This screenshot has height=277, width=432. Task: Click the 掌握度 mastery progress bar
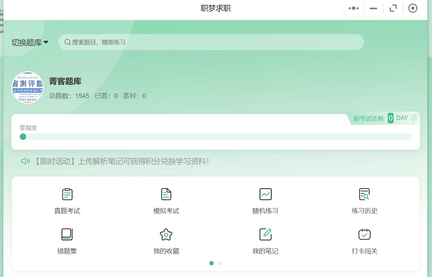click(x=215, y=137)
